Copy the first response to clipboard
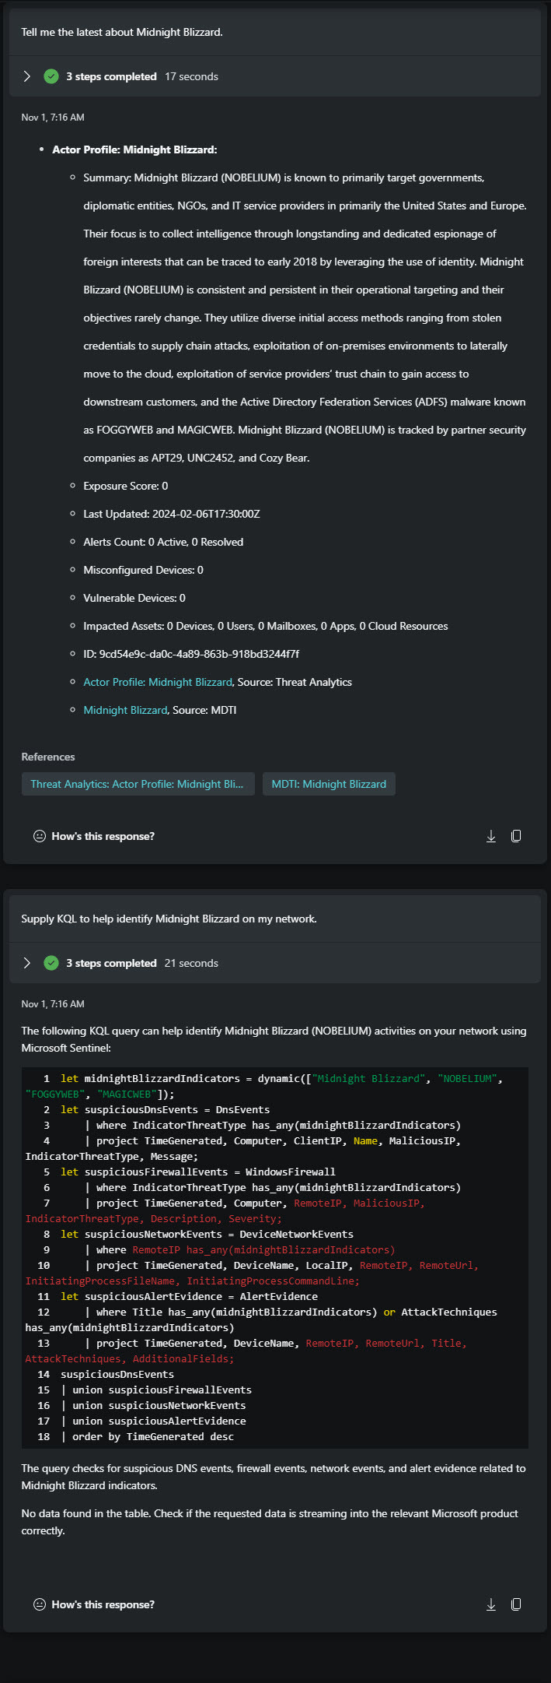551x1683 pixels. point(516,836)
